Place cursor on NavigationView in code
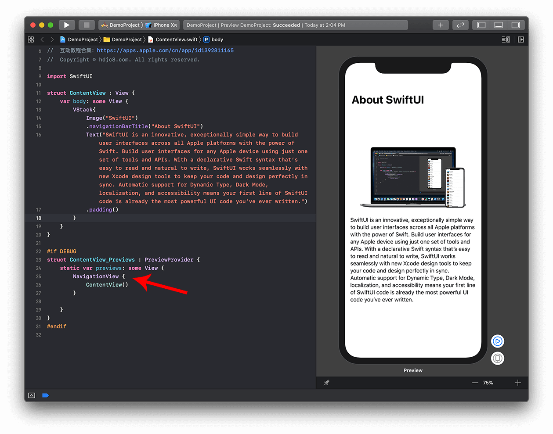 pos(96,276)
